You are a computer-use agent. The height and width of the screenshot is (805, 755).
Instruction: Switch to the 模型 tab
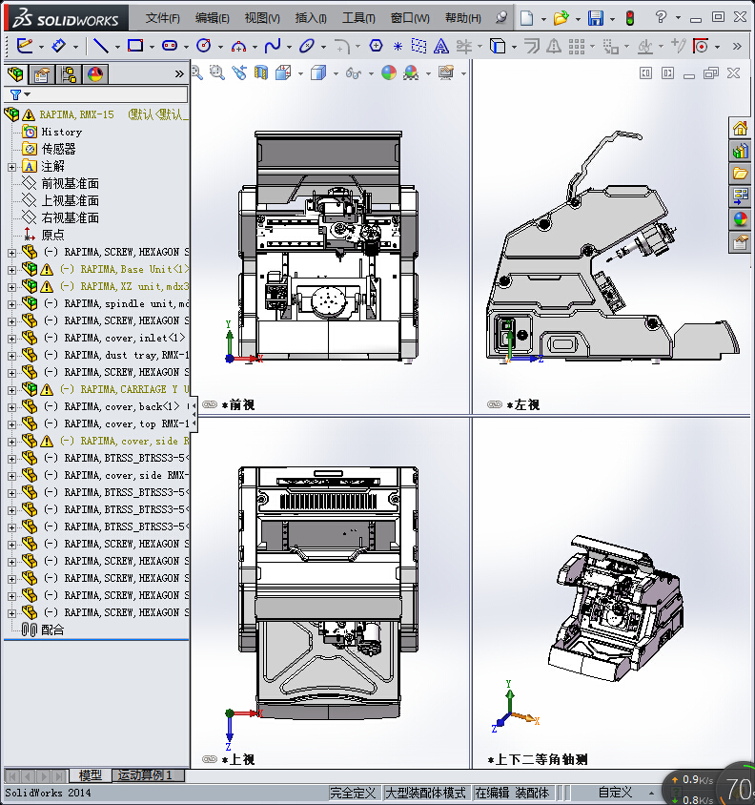(91, 775)
